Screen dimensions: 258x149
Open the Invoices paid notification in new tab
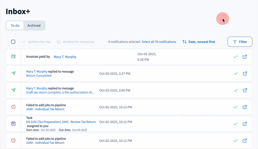245,57
